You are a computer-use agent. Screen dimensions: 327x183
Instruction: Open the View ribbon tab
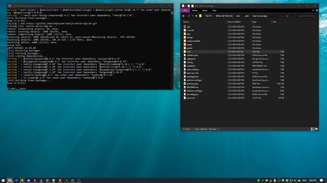[214, 10]
